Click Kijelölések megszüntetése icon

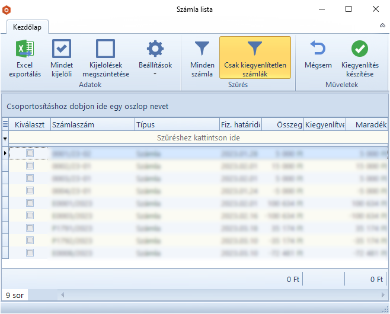click(105, 49)
